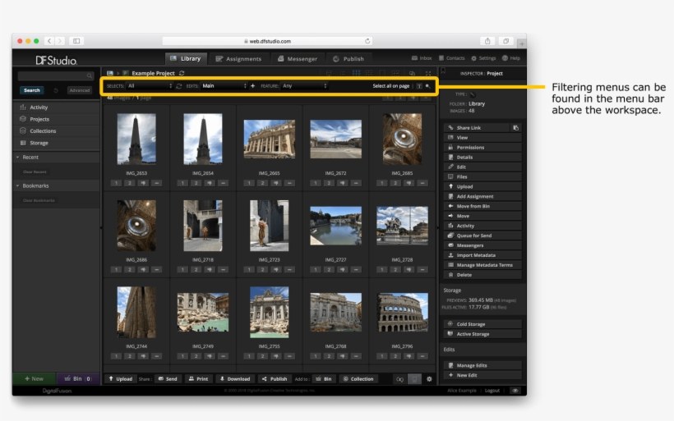The image size is (674, 421).
Task: Switch to the Library tab
Action: [186, 59]
